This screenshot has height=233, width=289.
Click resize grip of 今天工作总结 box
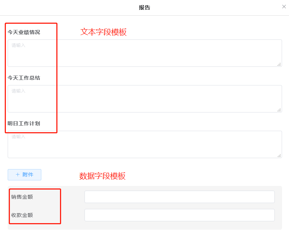pyautogui.click(x=279, y=110)
